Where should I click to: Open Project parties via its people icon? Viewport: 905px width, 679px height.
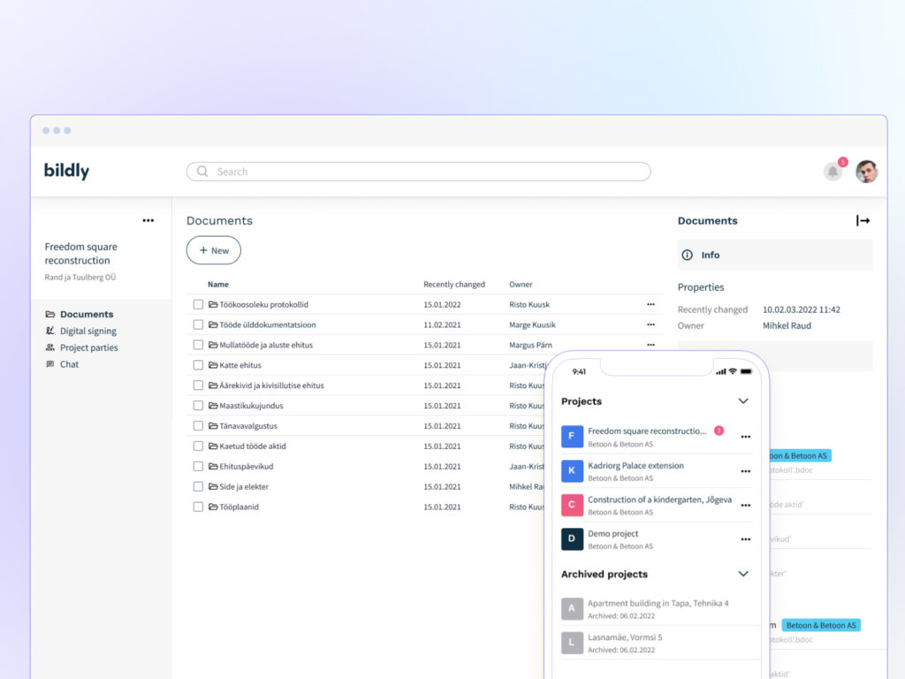tap(50, 347)
